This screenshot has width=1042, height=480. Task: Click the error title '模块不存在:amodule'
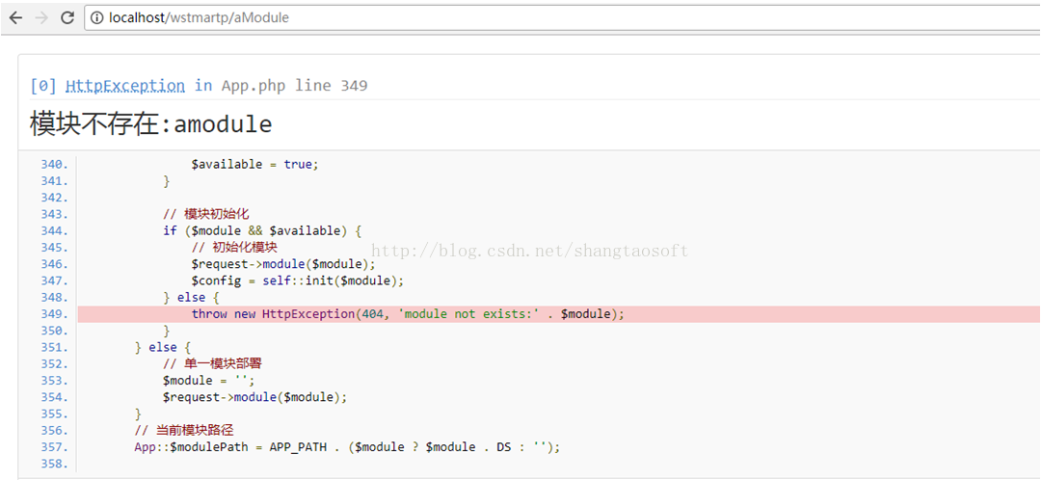coord(150,124)
